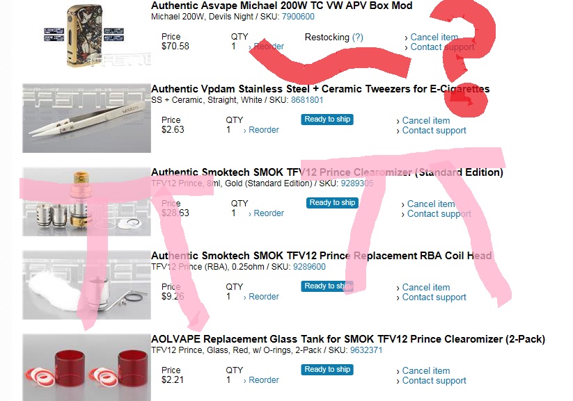Click SKU link 8681801
Viewport: 573px width, 401px height.
307,100
